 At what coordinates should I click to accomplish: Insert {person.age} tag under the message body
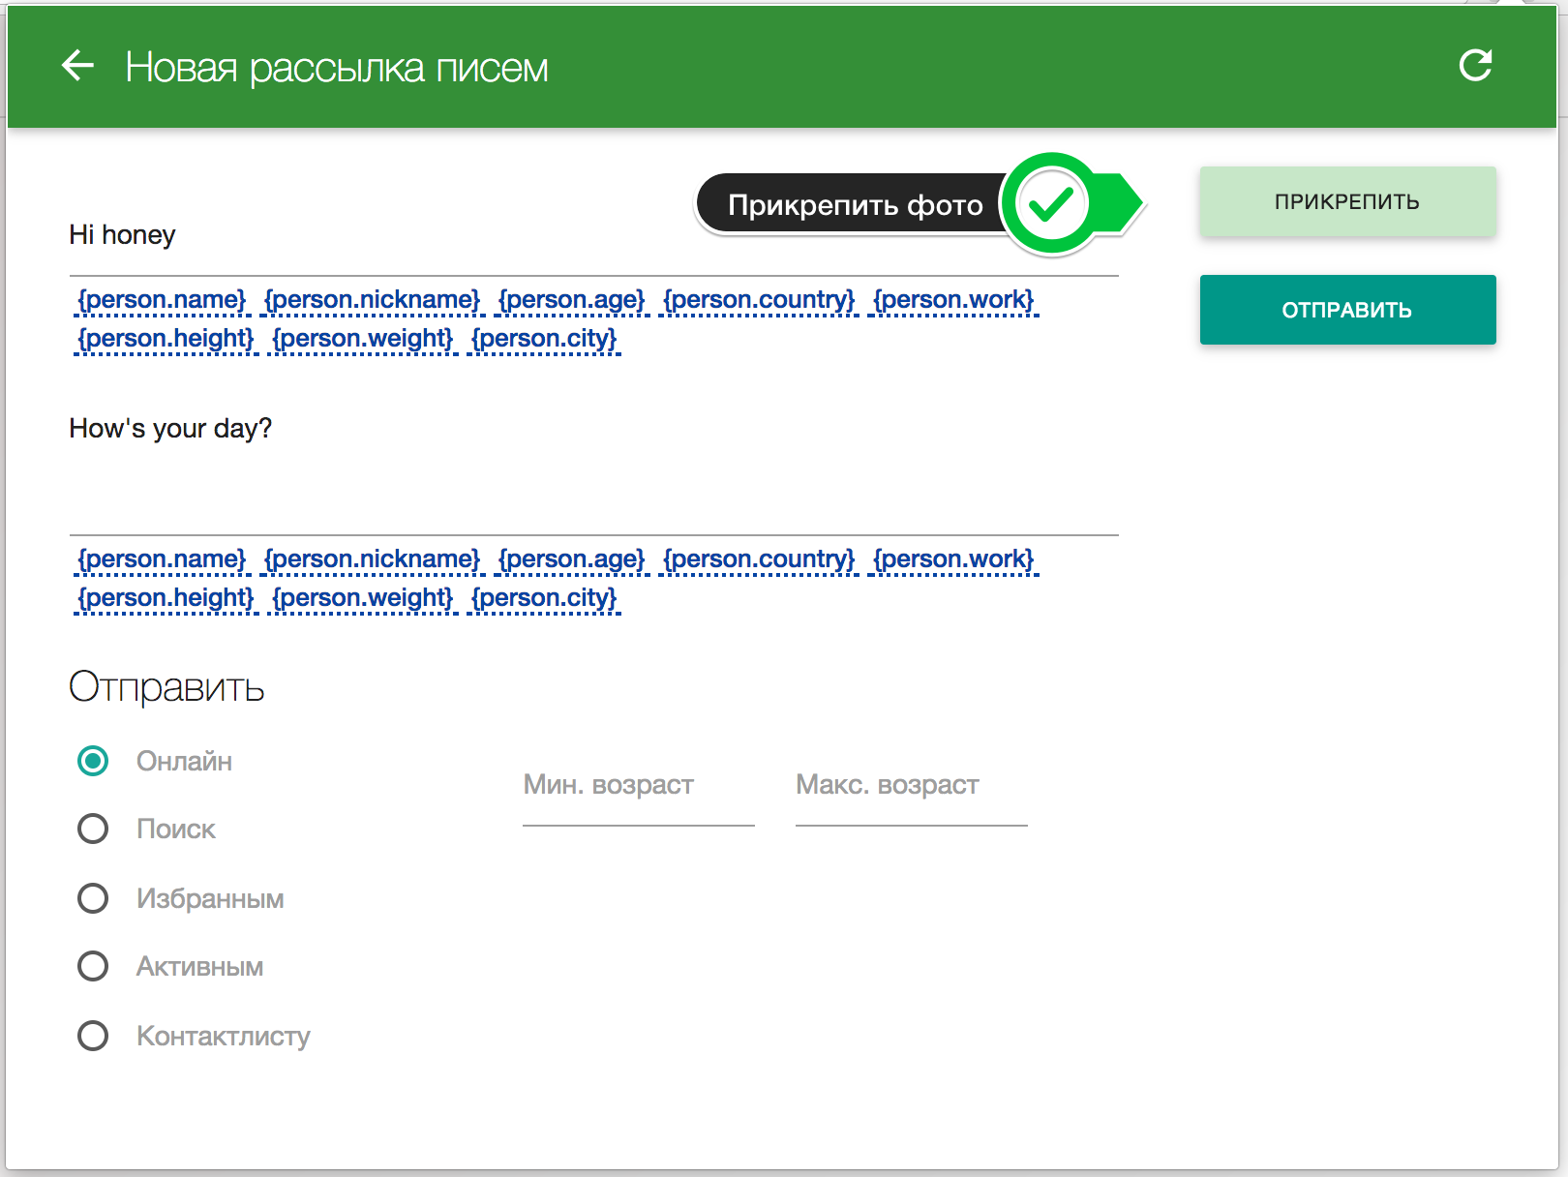(x=571, y=559)
